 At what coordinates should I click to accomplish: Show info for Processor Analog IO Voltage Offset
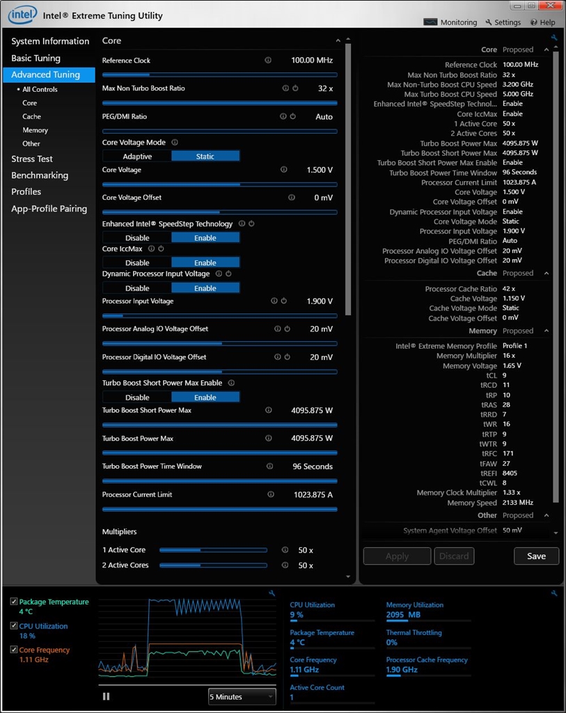click(x=277, y=329)
